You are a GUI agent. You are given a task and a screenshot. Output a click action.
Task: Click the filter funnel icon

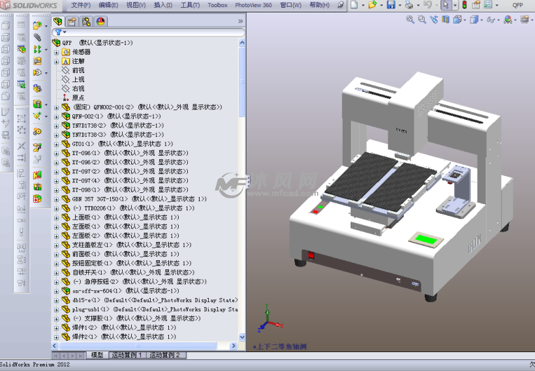(x=58, y=33)
